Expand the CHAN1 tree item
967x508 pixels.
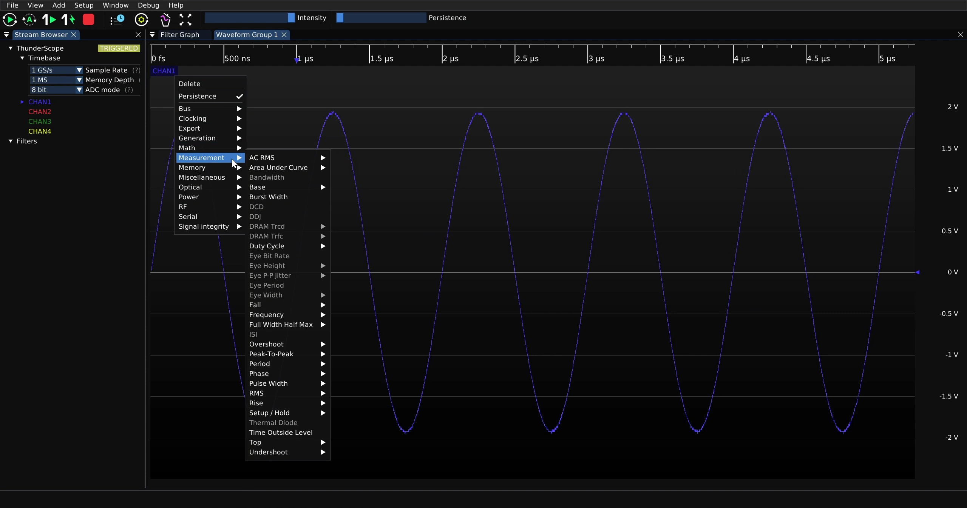22,102
